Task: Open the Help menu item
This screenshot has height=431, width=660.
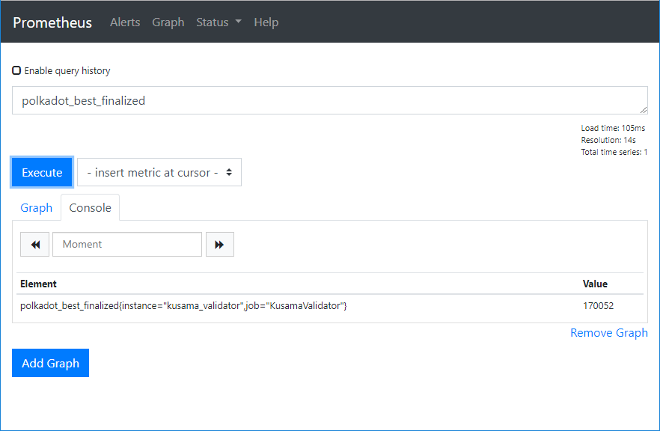Action: point(266,22)
